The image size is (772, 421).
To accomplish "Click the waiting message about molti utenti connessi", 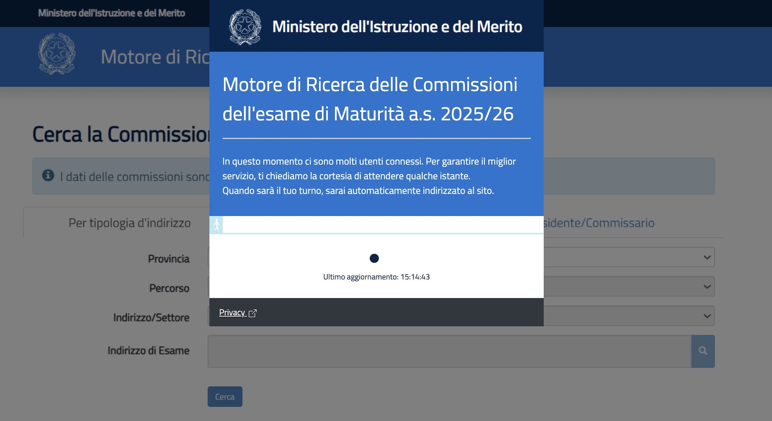I will click(x=369, y=176).
